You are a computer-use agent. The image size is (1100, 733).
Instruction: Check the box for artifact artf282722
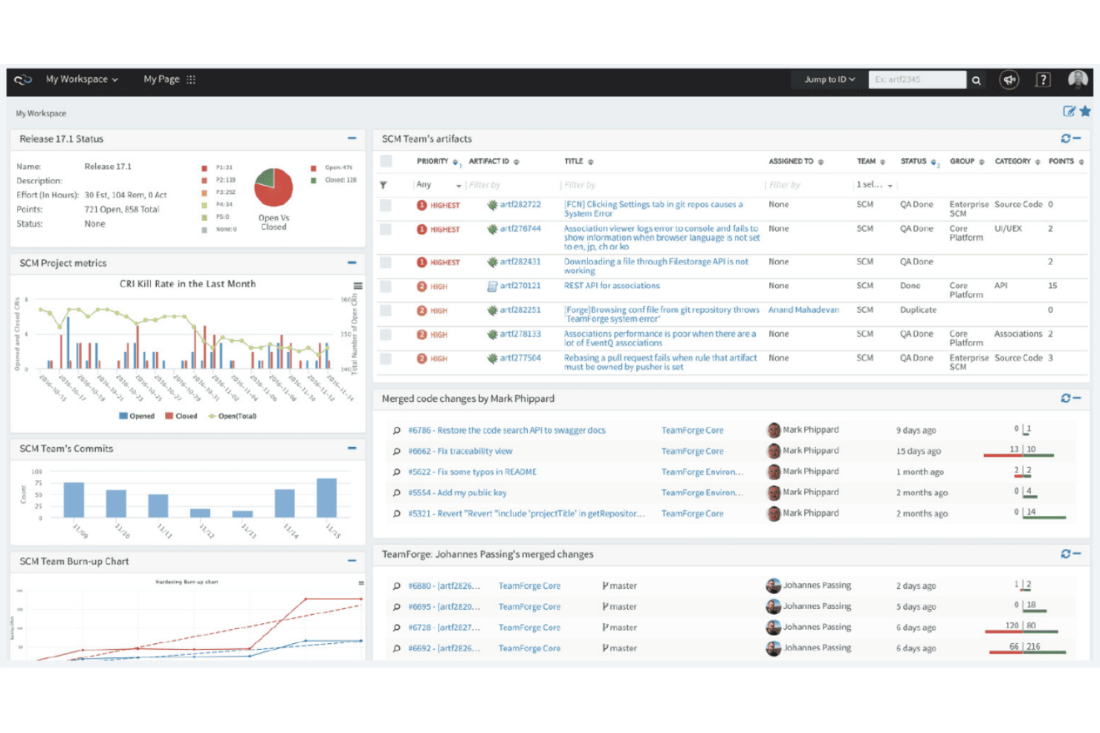(386, 205)
